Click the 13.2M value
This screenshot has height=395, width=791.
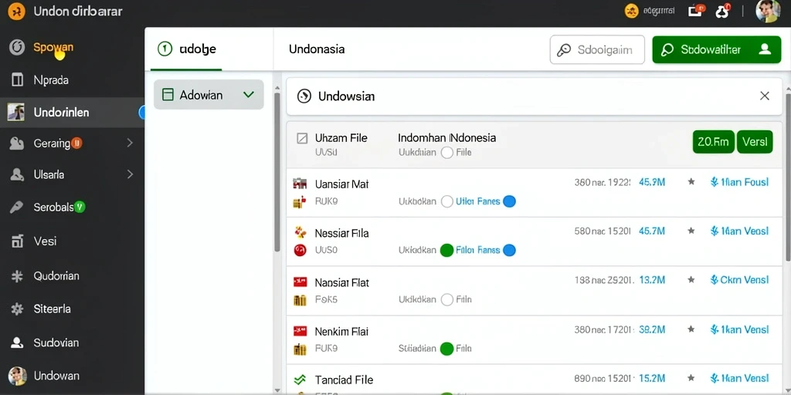pos(652,279)
